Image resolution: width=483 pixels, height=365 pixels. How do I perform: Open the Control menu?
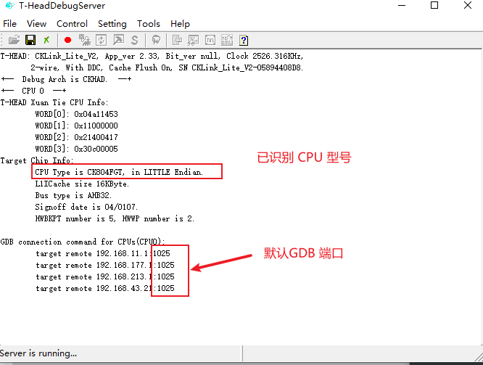click(72, 24)
